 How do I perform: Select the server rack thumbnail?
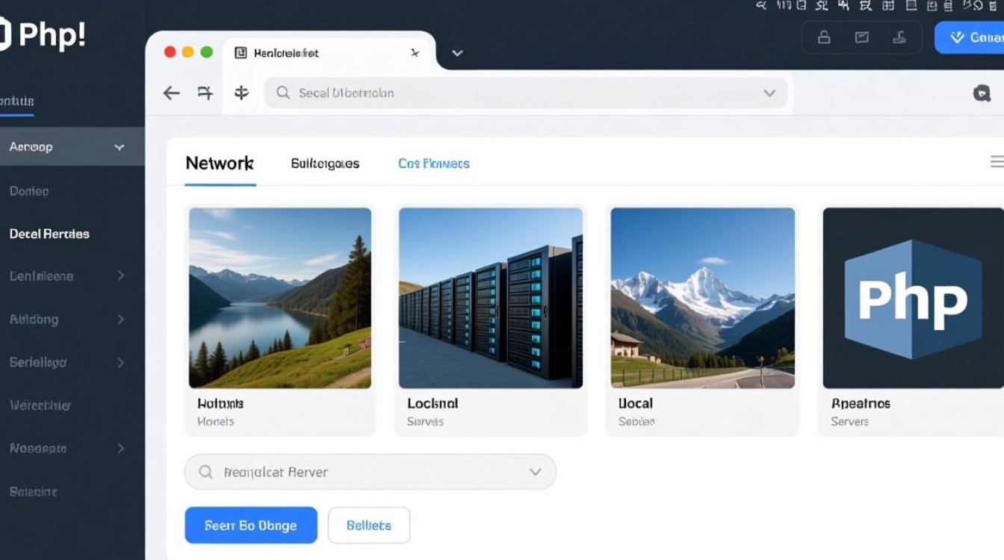point(490,298)
